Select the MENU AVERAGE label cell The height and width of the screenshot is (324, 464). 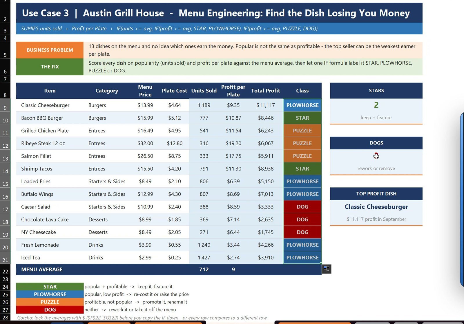click(x=50, y=270)
